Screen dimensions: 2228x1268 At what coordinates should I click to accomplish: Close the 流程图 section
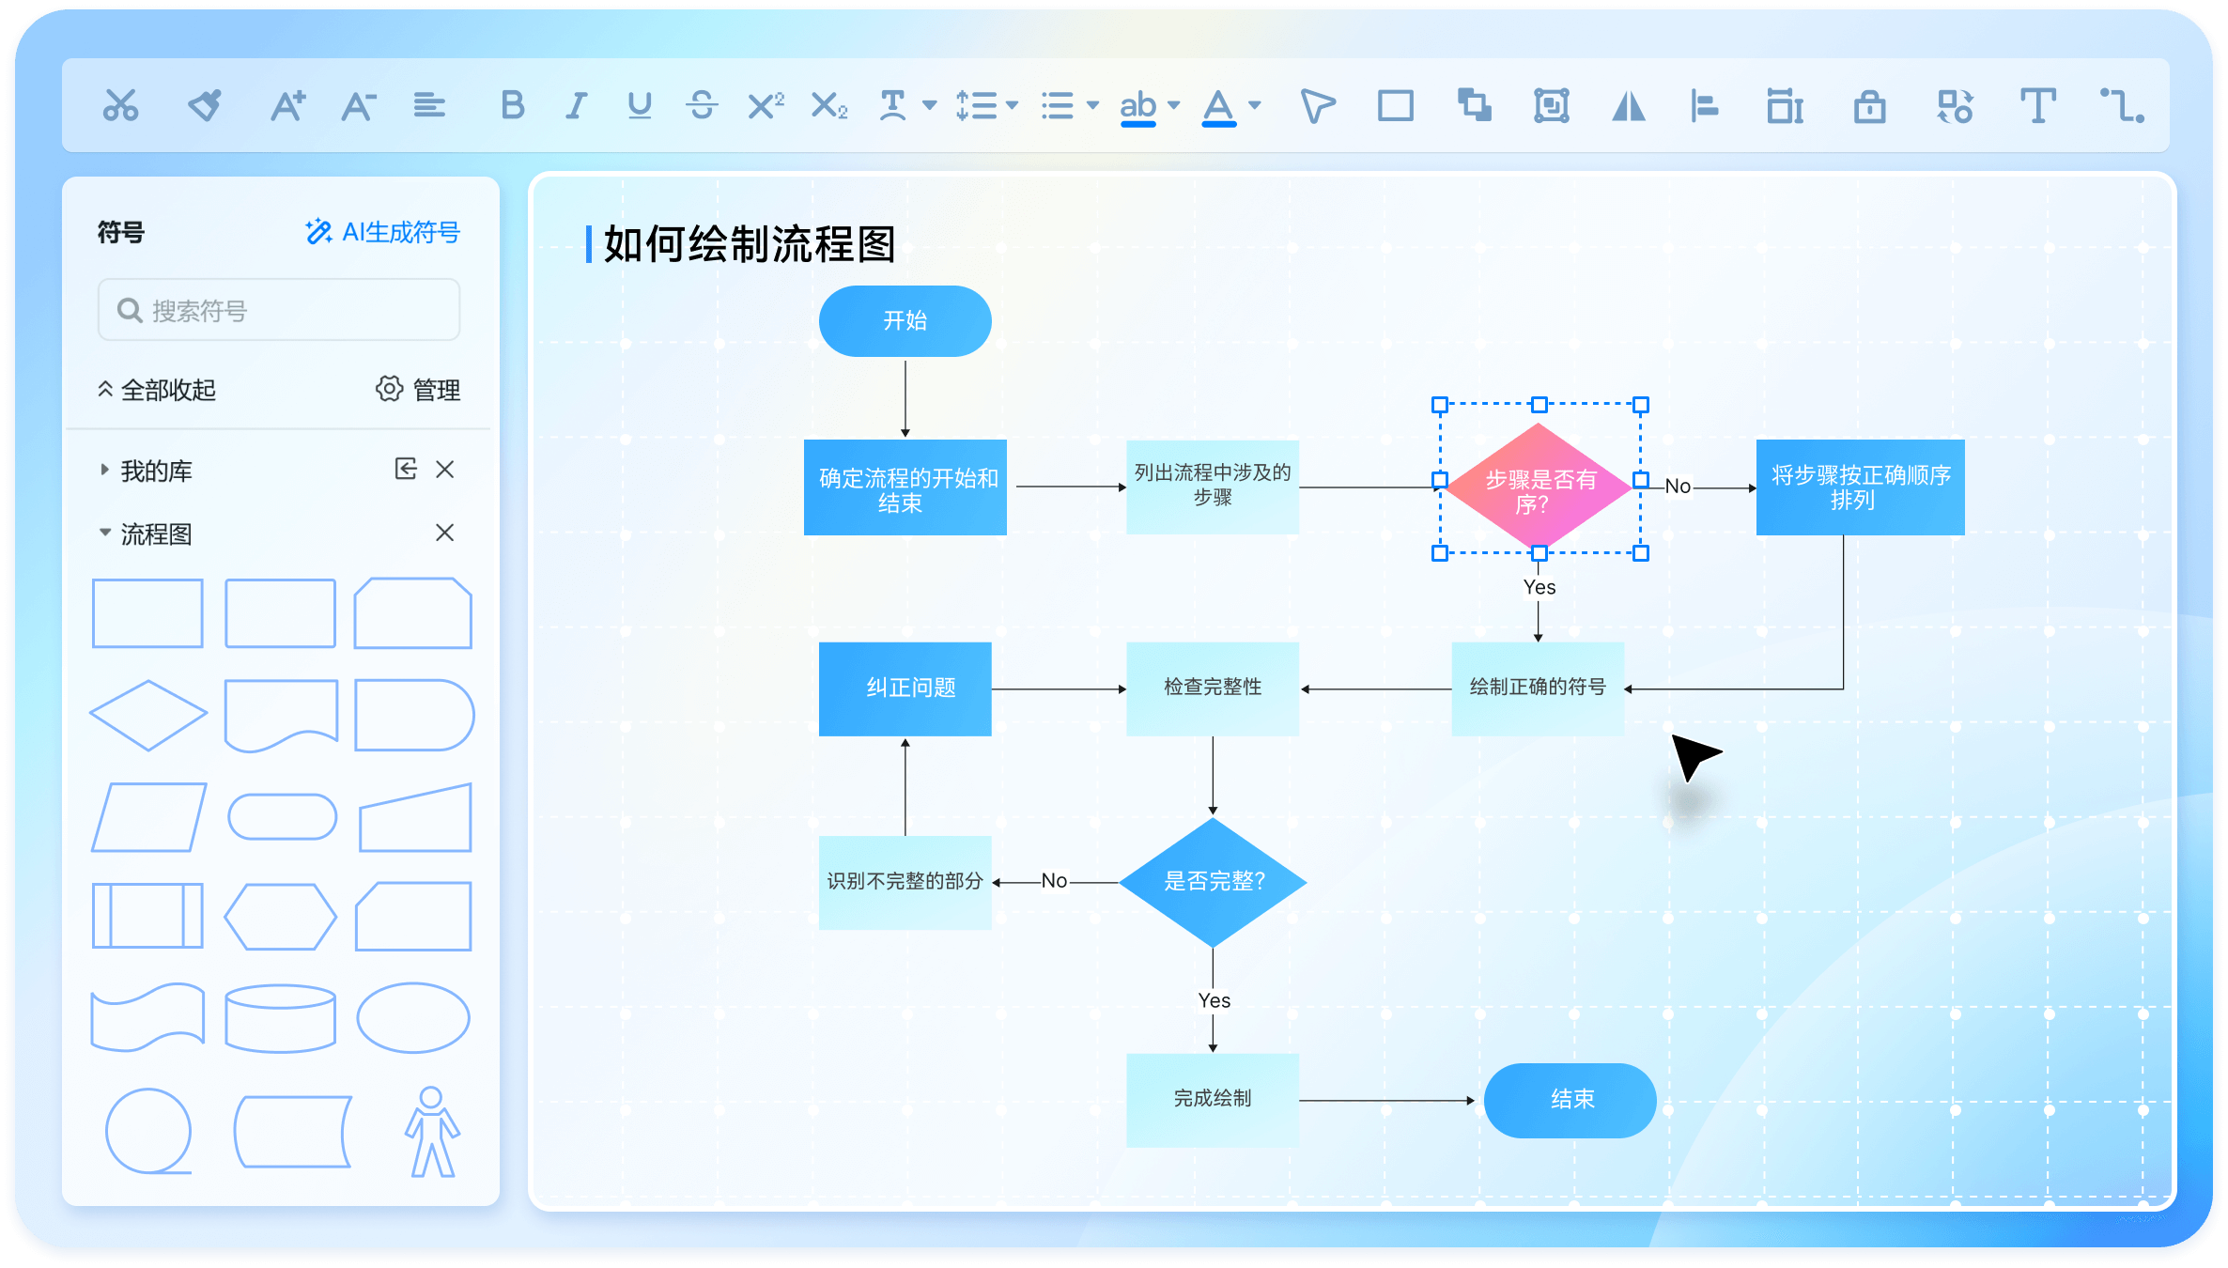pyautogui.click(x=445, y=533)
